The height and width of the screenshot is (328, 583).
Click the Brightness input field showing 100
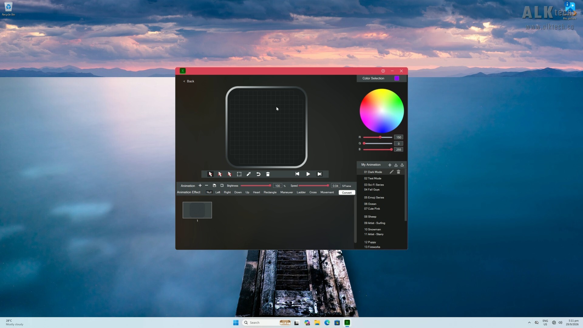click(x=278, y=186)
